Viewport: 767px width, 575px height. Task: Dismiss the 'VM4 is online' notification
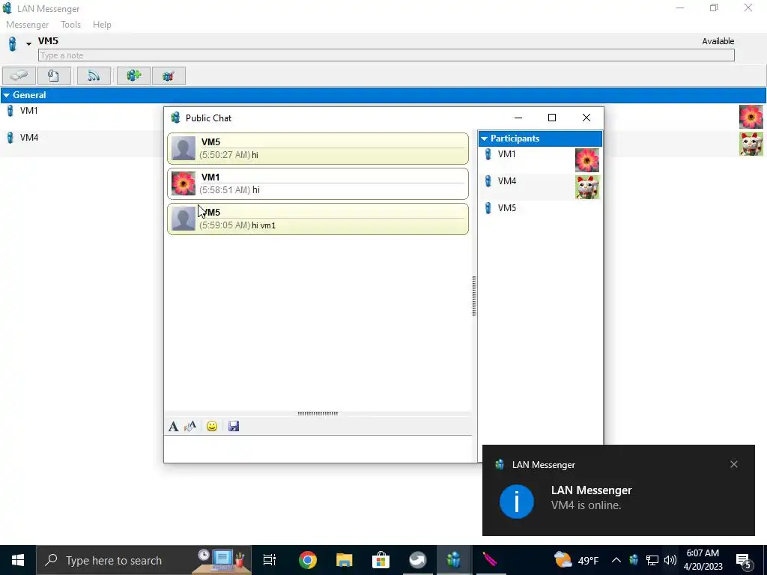[x=734, y=464]
